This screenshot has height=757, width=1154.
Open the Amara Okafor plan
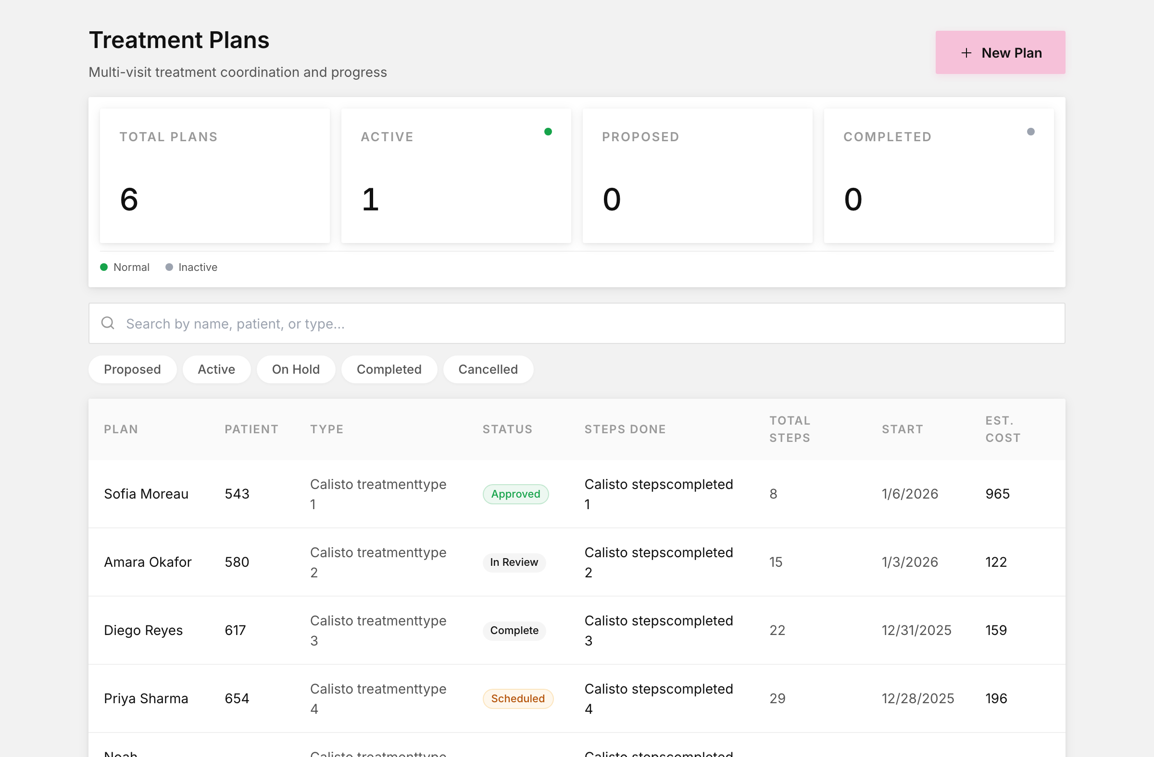click(x=148, y=562)
